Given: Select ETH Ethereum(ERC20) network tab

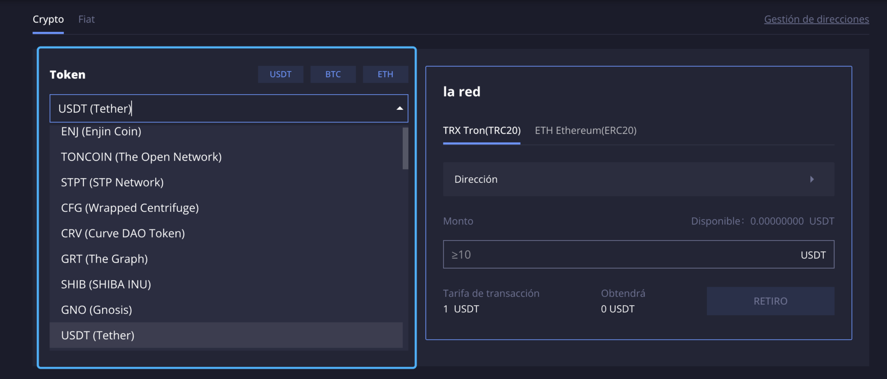Looking at the screenshot, I should (585, 131).
